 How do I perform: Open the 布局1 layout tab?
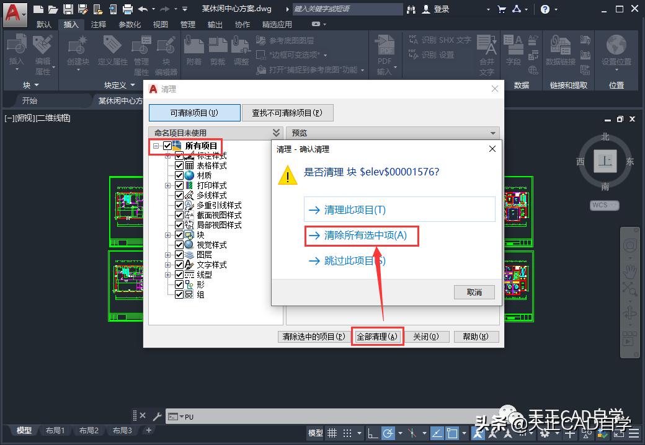coord(55,430)
